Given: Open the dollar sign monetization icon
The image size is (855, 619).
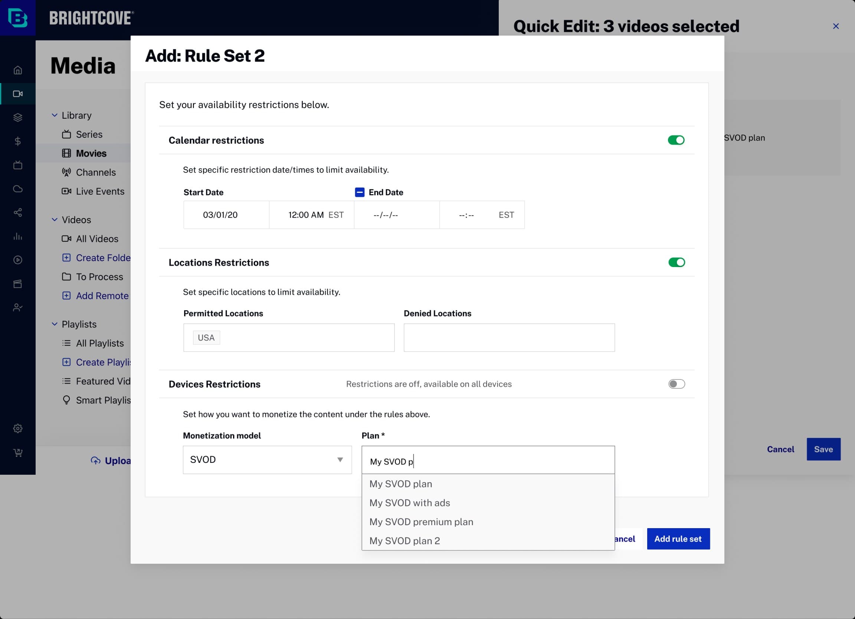Looking at the screenshot, I should coord(18,141).
